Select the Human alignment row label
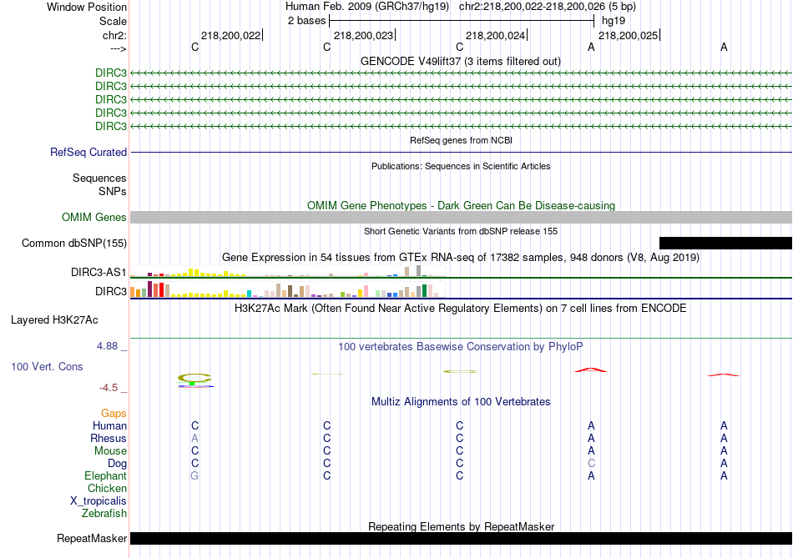 click(109, 426)
